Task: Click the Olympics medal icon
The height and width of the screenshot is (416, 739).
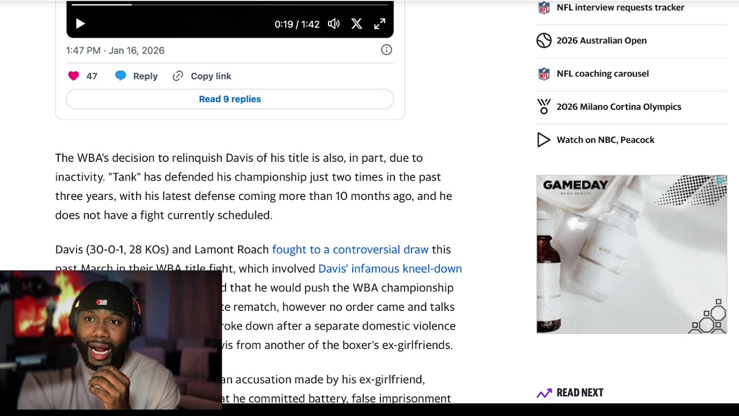Action: coord(544,106)
